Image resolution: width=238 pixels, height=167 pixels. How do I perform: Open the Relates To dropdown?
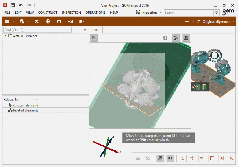tap(21, 100)
